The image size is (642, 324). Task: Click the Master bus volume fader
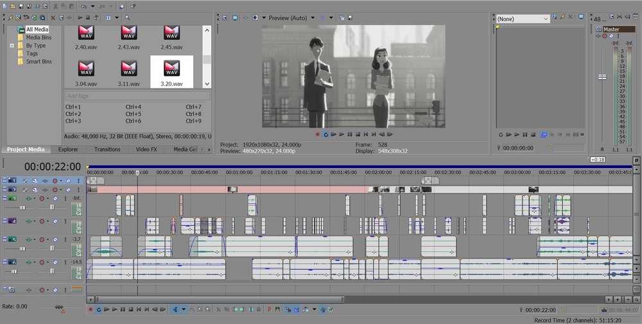coord(602,77)
